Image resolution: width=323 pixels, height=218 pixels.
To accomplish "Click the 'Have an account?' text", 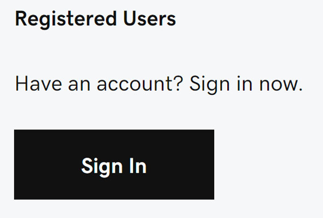I will coord(99,84).
